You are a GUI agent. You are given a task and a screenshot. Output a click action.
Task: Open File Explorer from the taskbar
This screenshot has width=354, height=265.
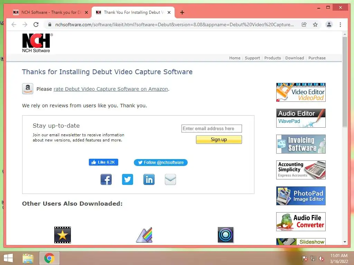(x=28, y=258)
